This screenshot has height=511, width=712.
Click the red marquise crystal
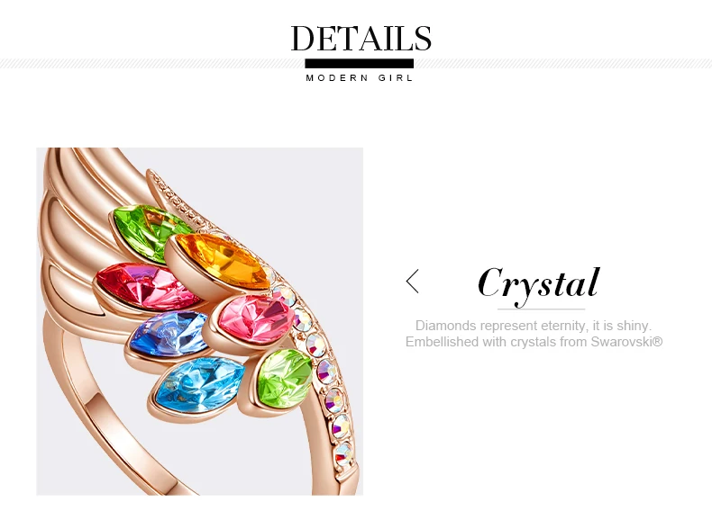pos(148,286)
